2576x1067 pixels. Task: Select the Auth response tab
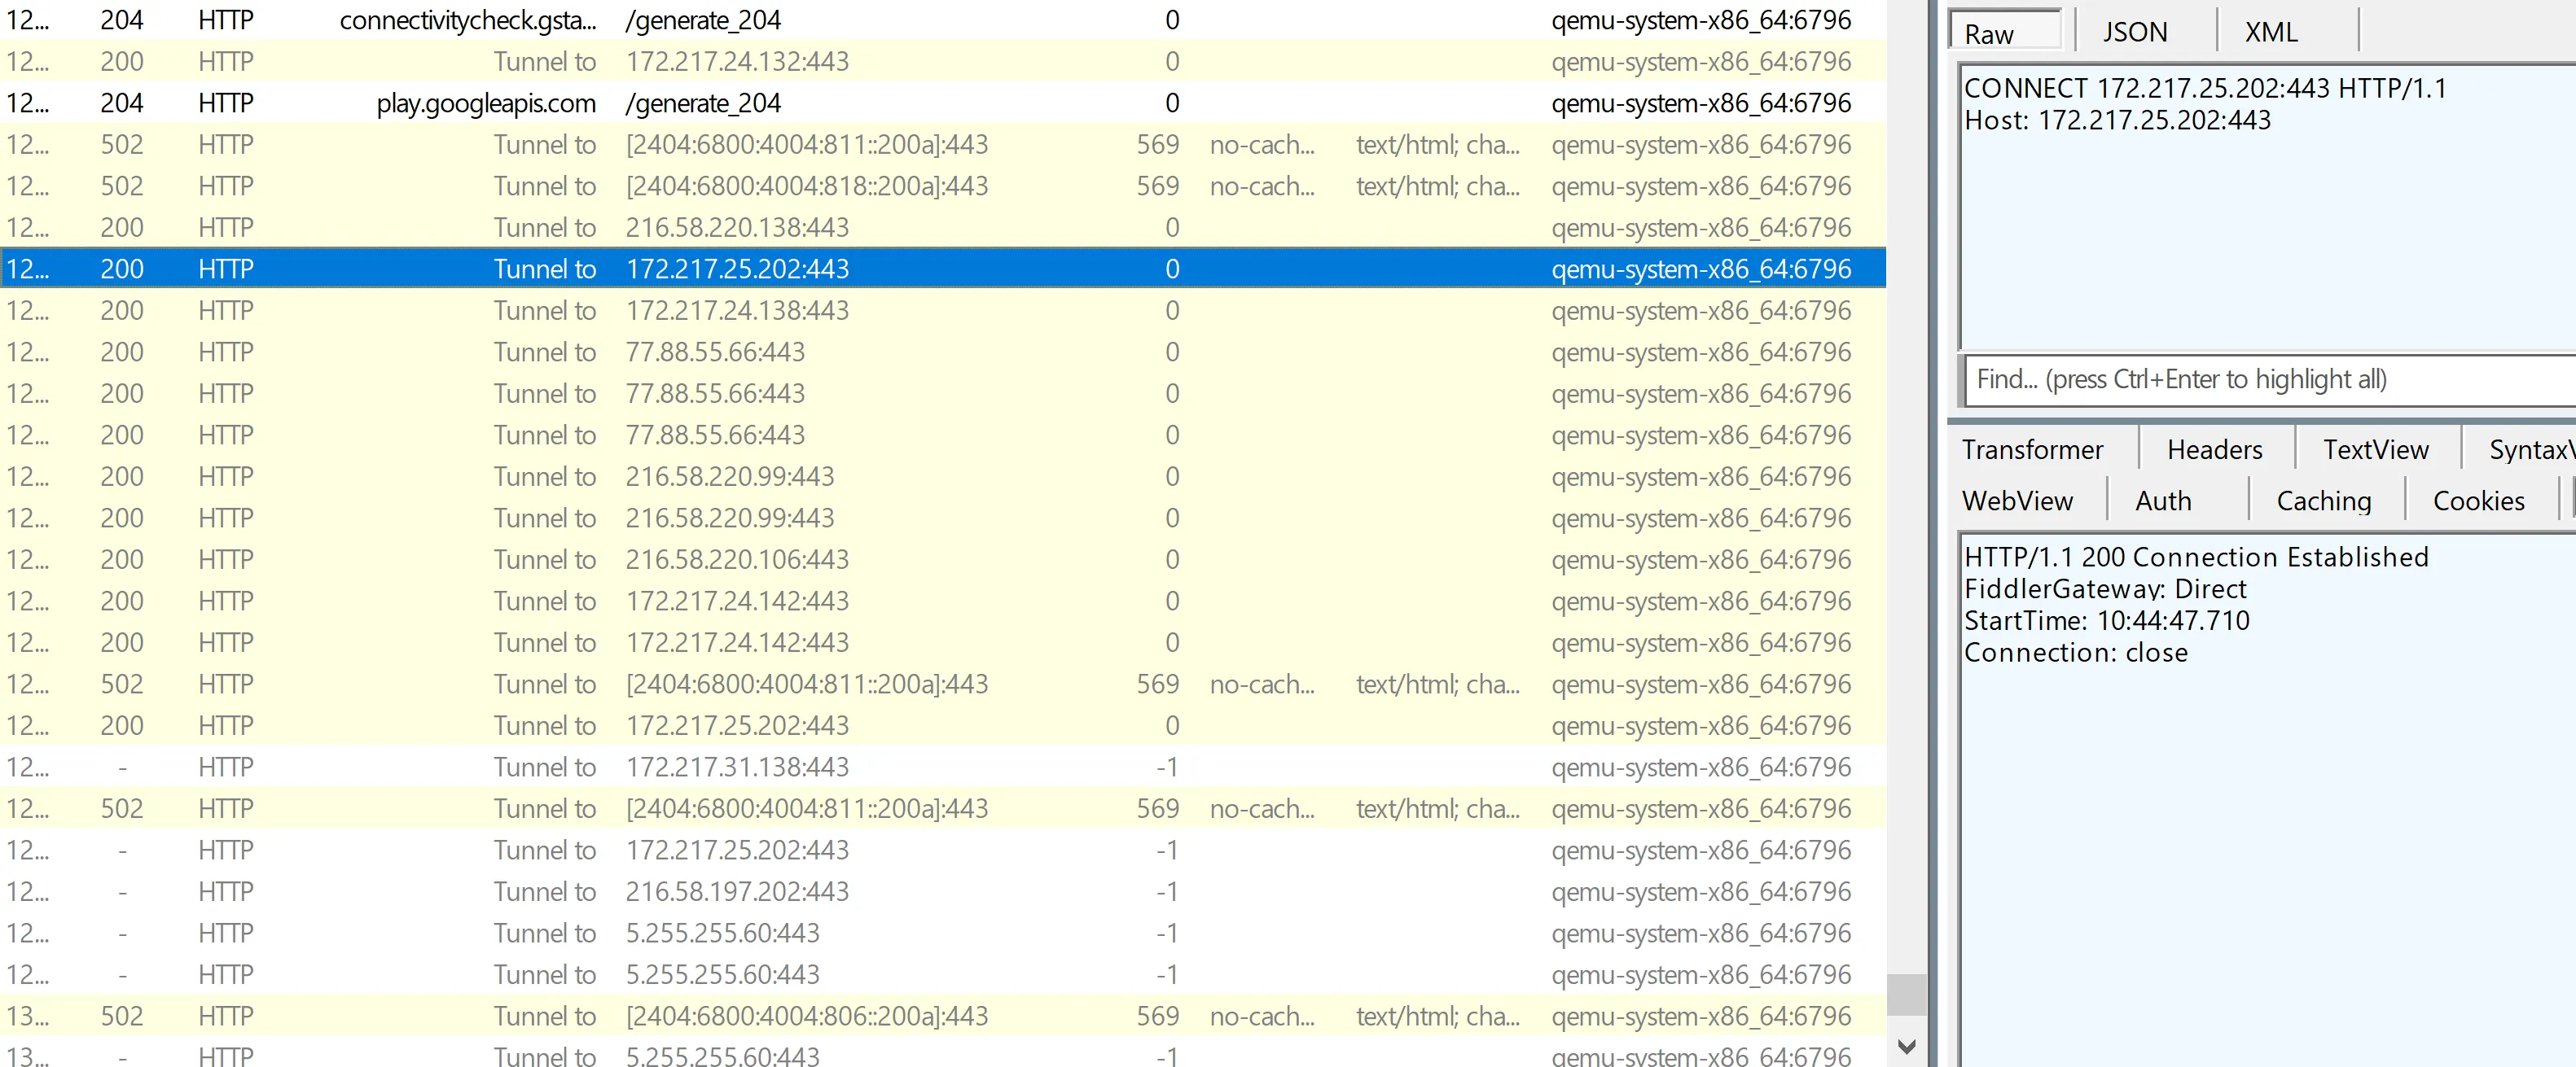point(2163,501)
